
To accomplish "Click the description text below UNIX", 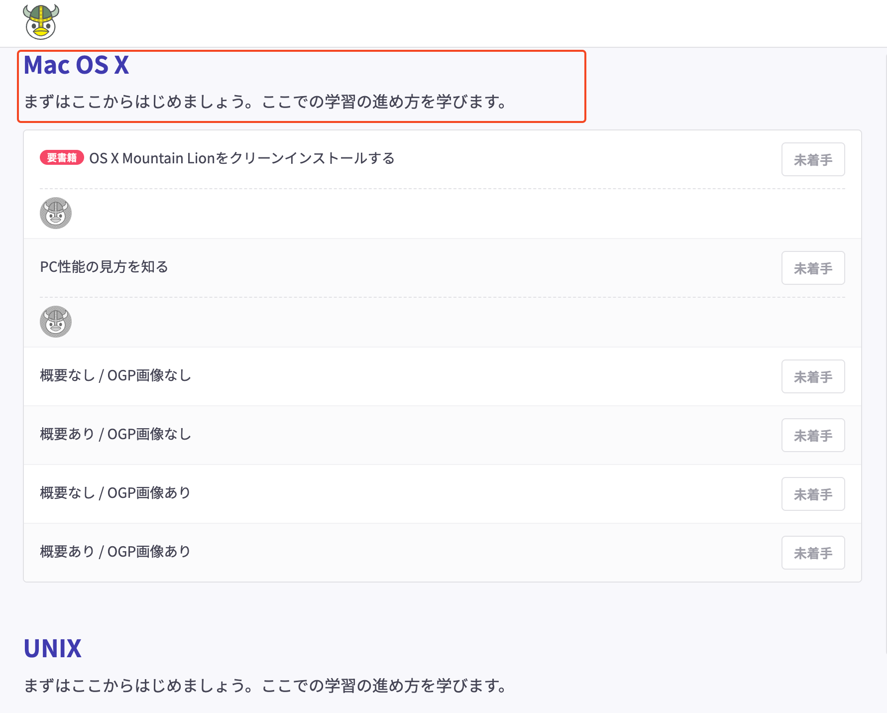I will [x=266, y=686].
